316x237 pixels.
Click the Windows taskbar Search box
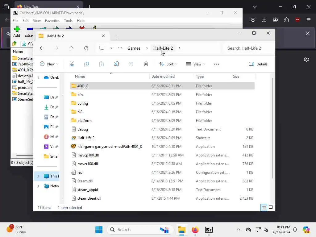(x=140, y=230)
